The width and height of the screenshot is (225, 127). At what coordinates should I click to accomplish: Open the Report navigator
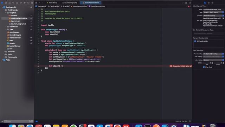(x=32, y=3)
